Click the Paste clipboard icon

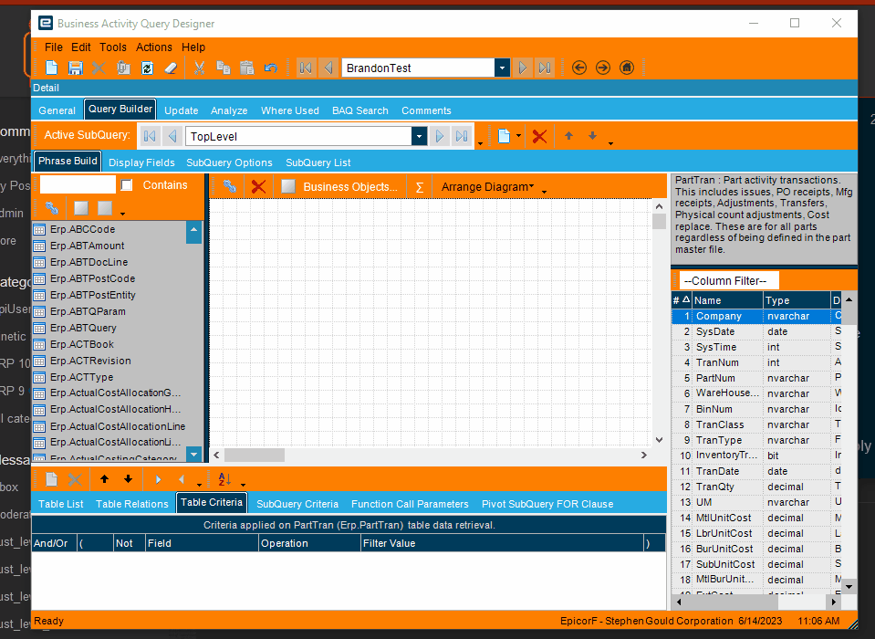pos(246,68)
